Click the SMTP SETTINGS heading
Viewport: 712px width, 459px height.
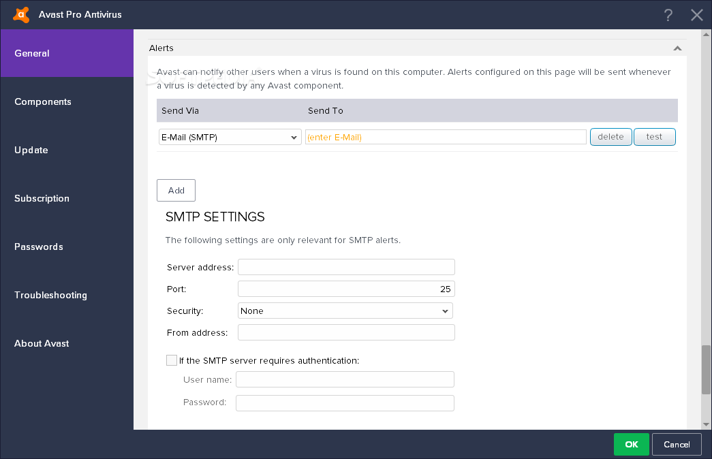pyautogui.click(x=215, y=217)
